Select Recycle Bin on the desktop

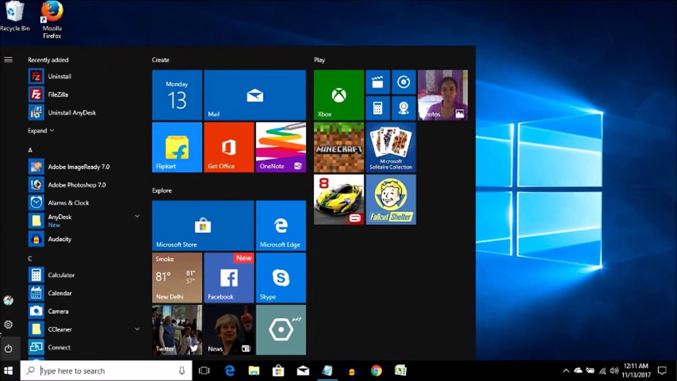(x=14, y=16)
